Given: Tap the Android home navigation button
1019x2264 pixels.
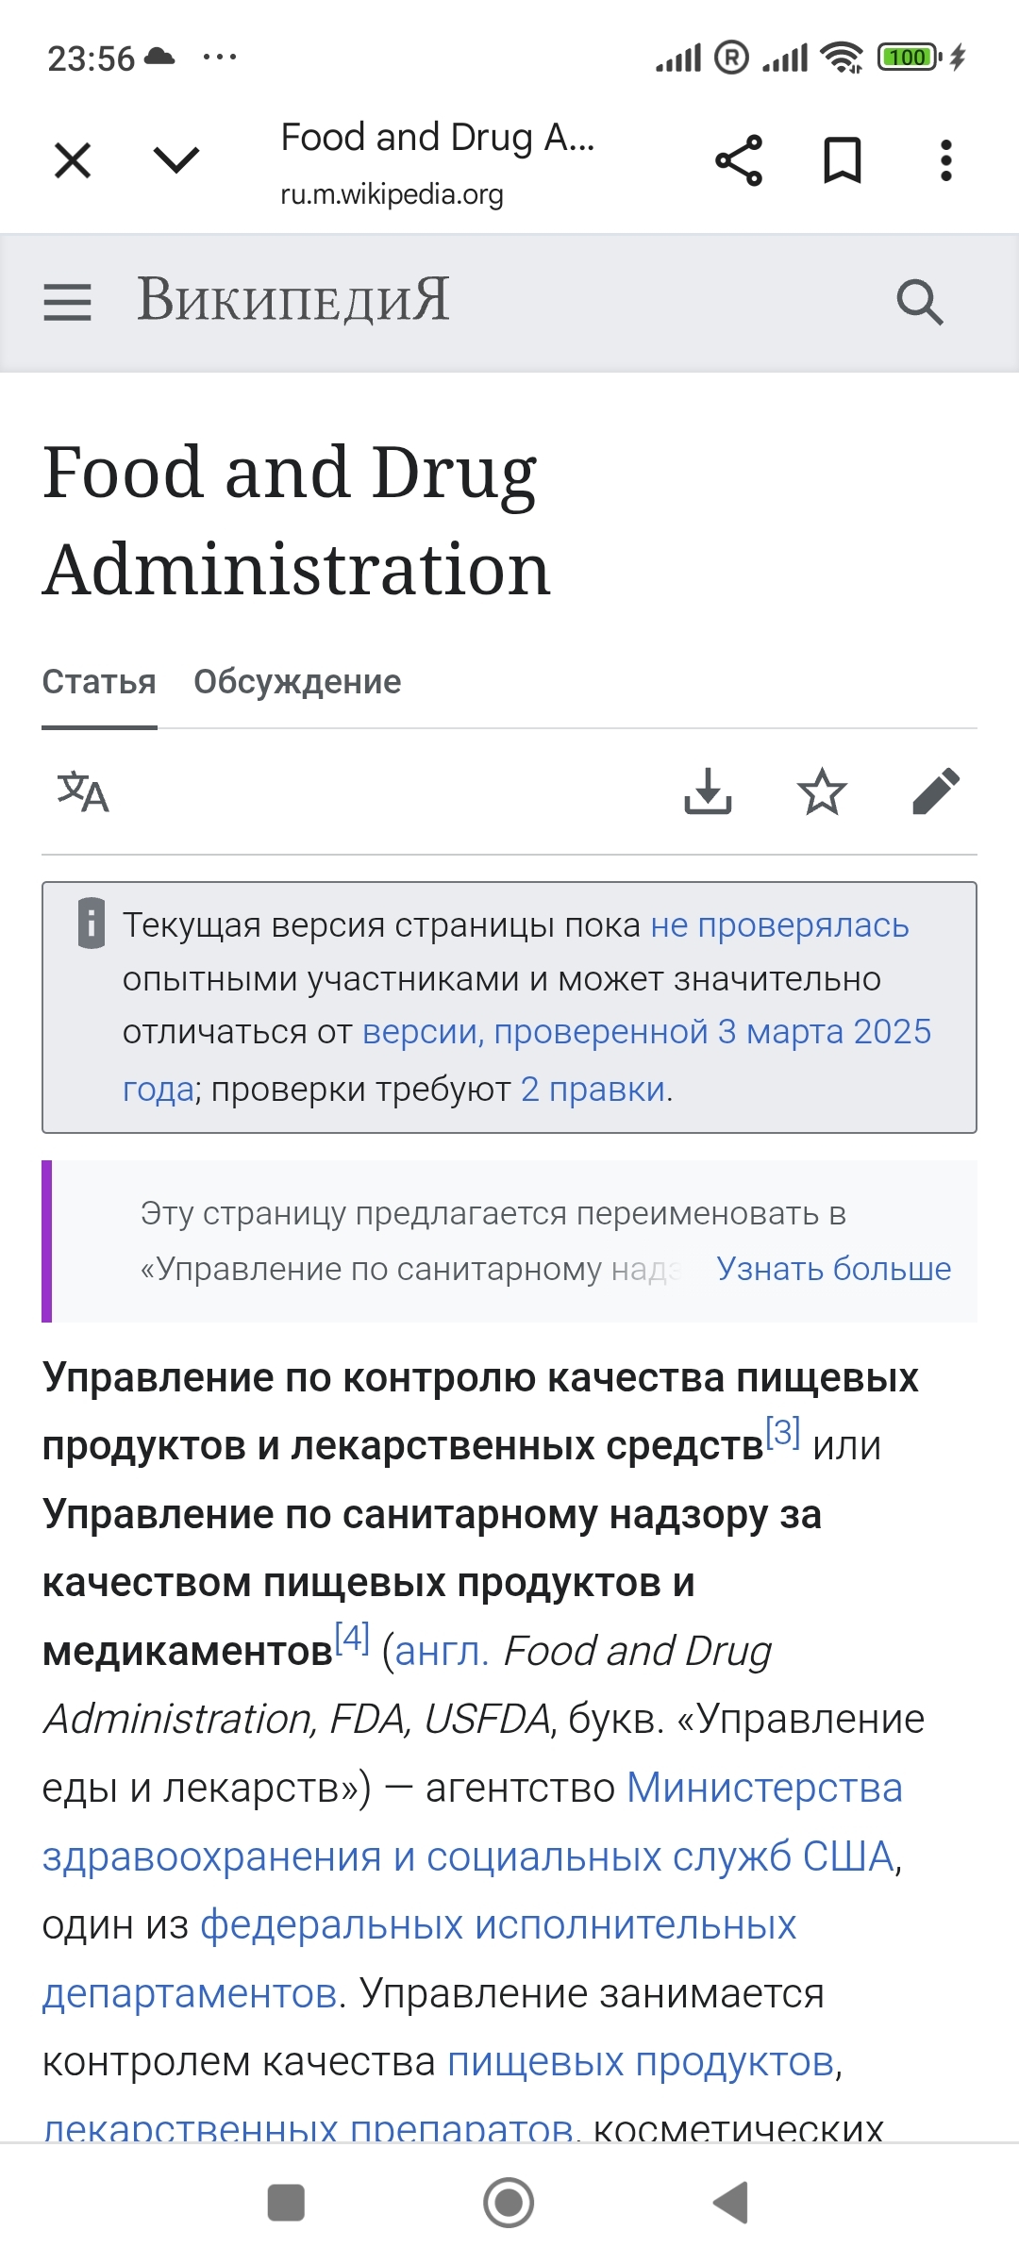Looking at the screenshot, I should (x=509, y=2203).
